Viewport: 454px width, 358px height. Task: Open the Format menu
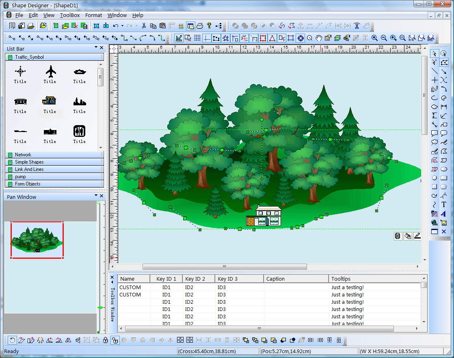pos(93,15)
